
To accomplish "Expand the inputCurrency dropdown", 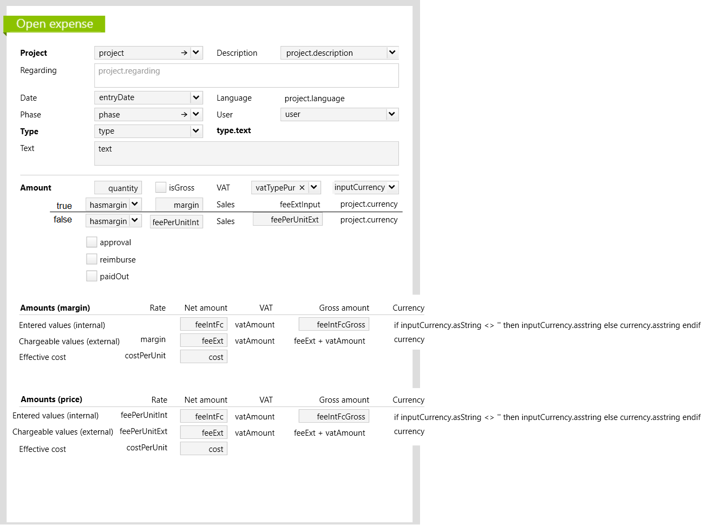I will coord(392,187).
